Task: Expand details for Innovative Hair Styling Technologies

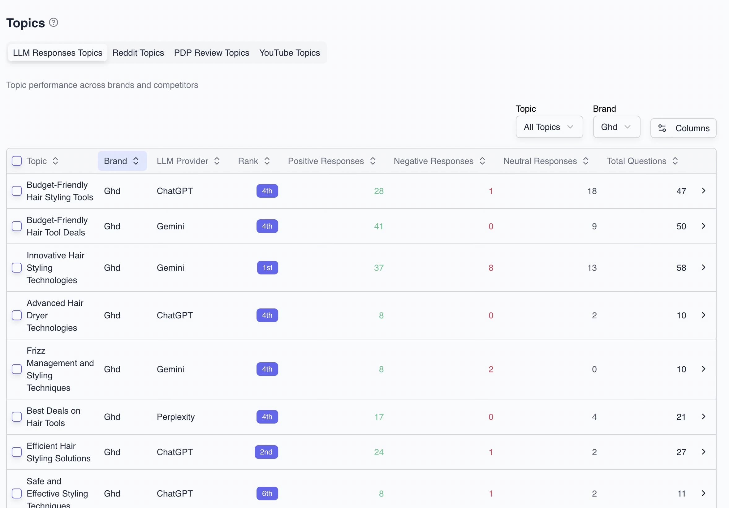Action: pyautogui.click(x=704, y=268)
